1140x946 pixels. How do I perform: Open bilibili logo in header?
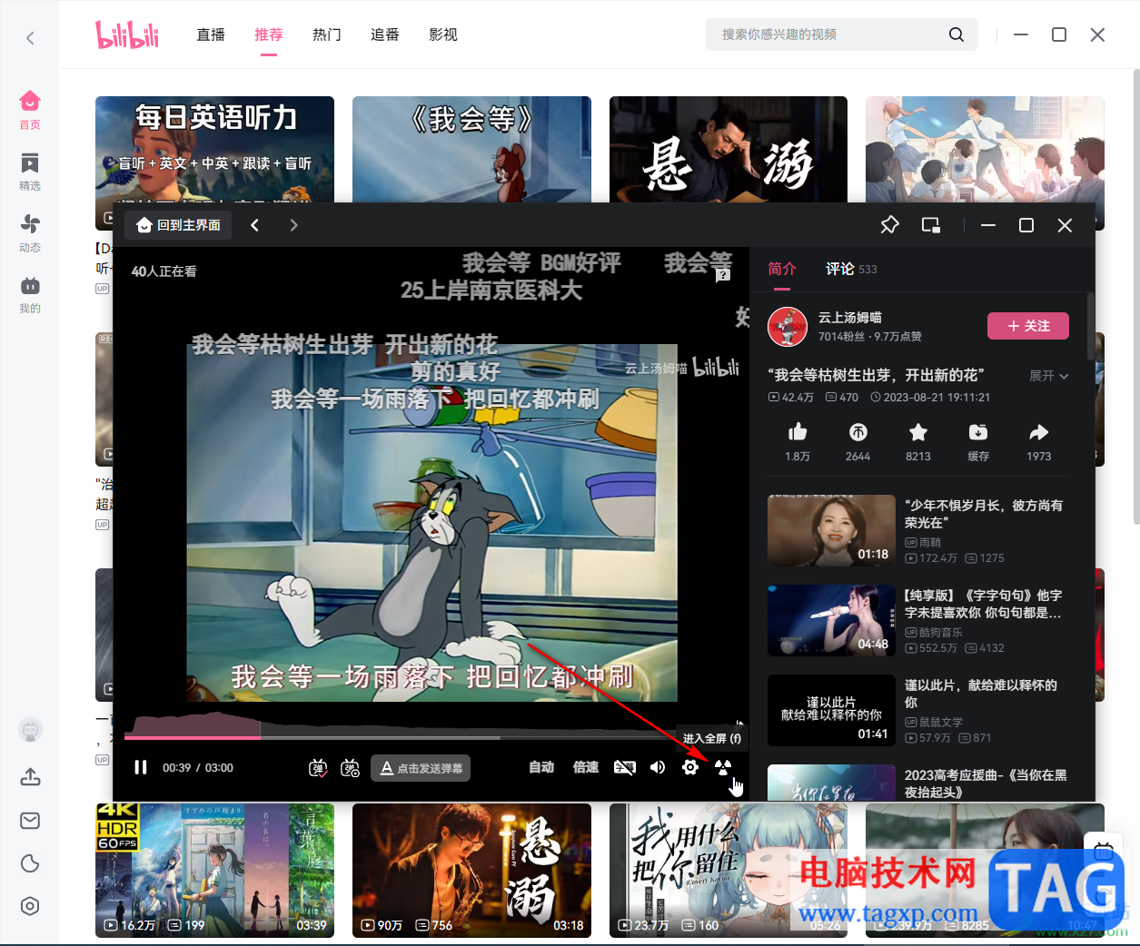click(127, 34)
